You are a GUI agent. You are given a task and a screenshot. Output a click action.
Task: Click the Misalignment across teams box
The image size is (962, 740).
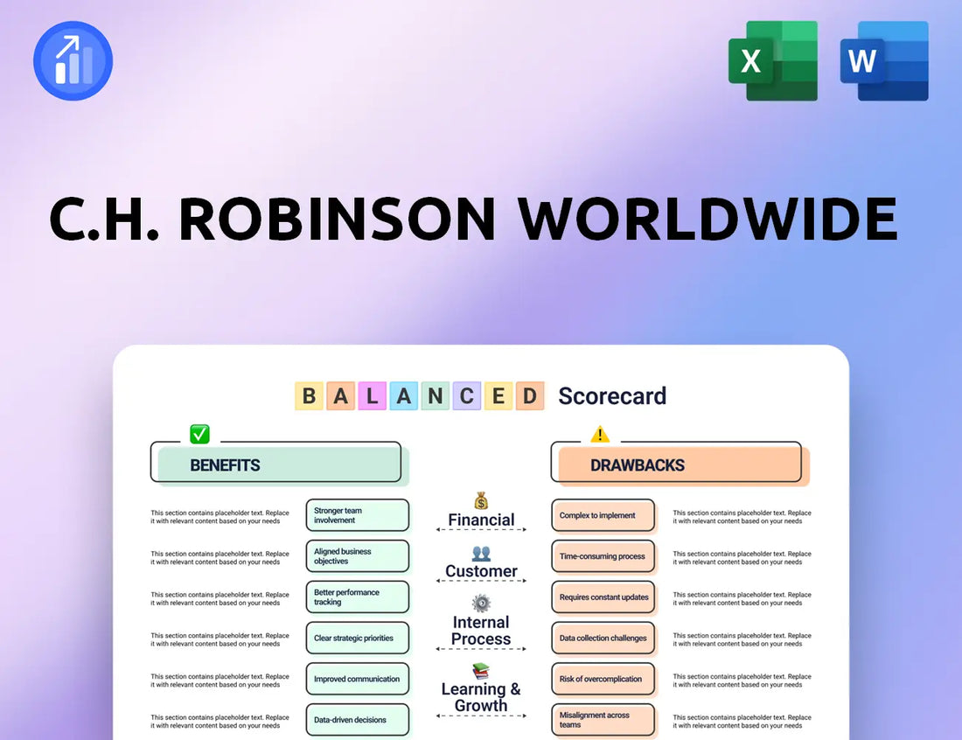(x=603, y=720)
